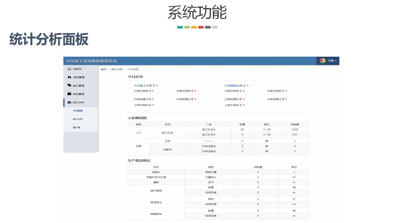The width and height of the screenshot is (396, 223).
Task: Click 未提交报表 4 个 text
Action: point(187,91)
